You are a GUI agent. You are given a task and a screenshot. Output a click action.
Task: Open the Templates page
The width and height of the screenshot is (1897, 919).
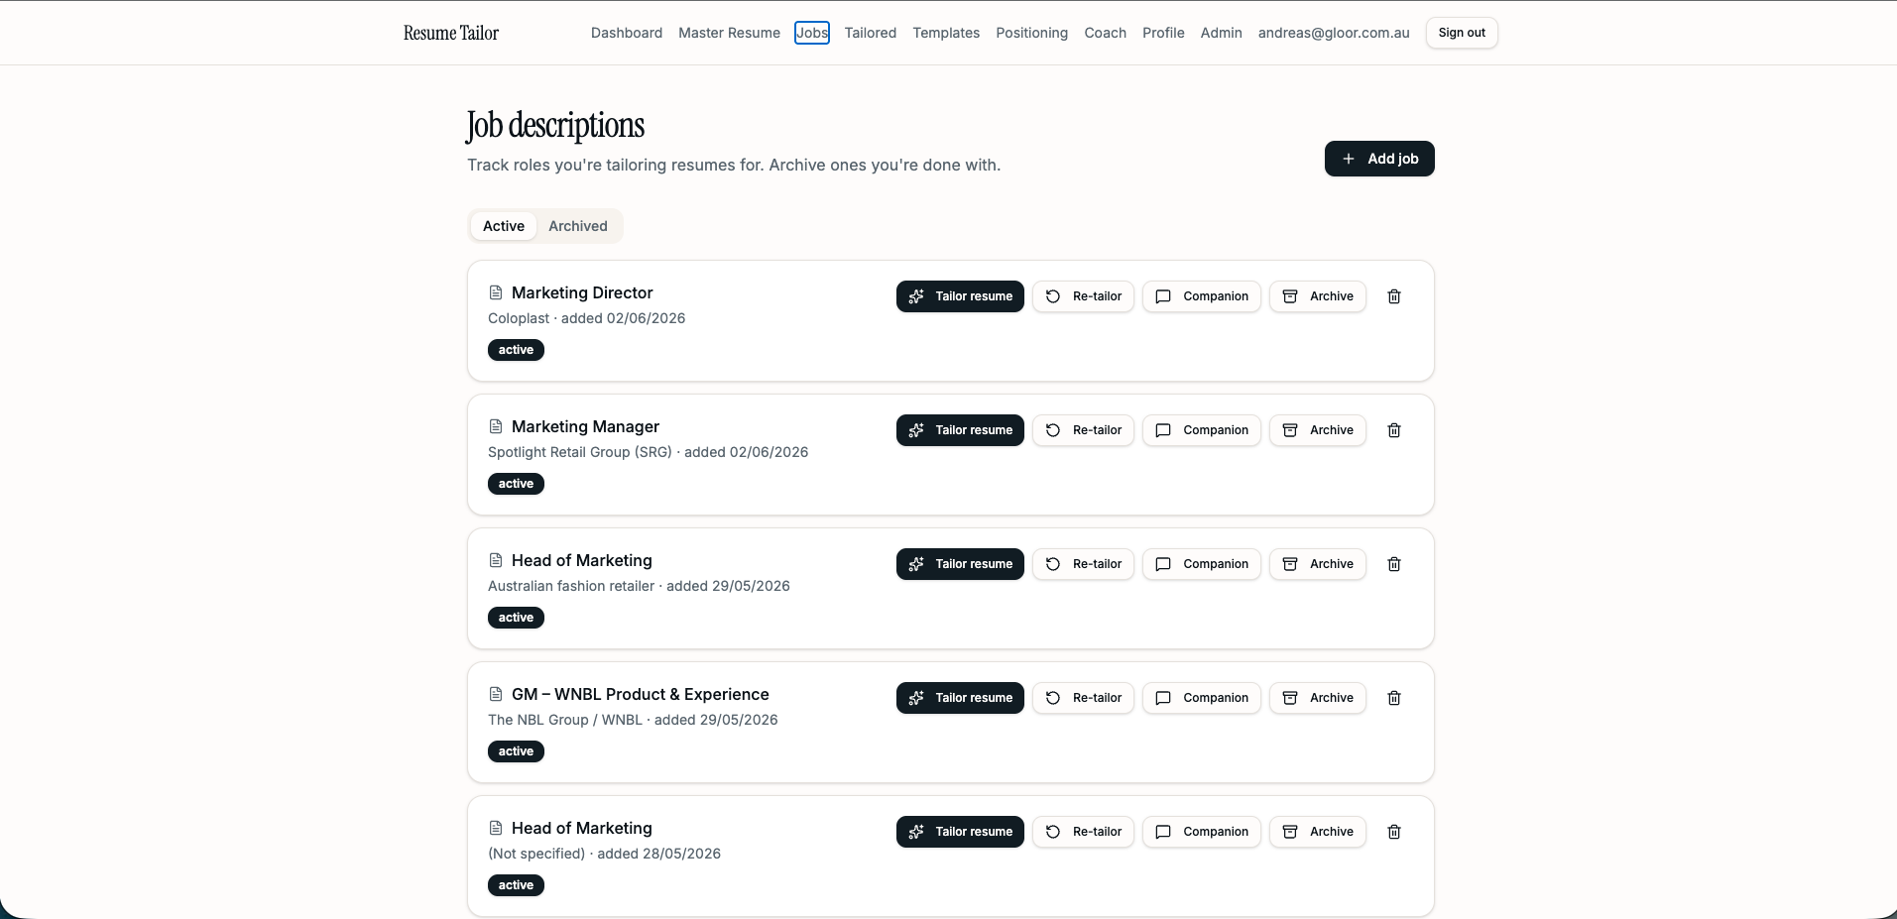pos(946,33)
